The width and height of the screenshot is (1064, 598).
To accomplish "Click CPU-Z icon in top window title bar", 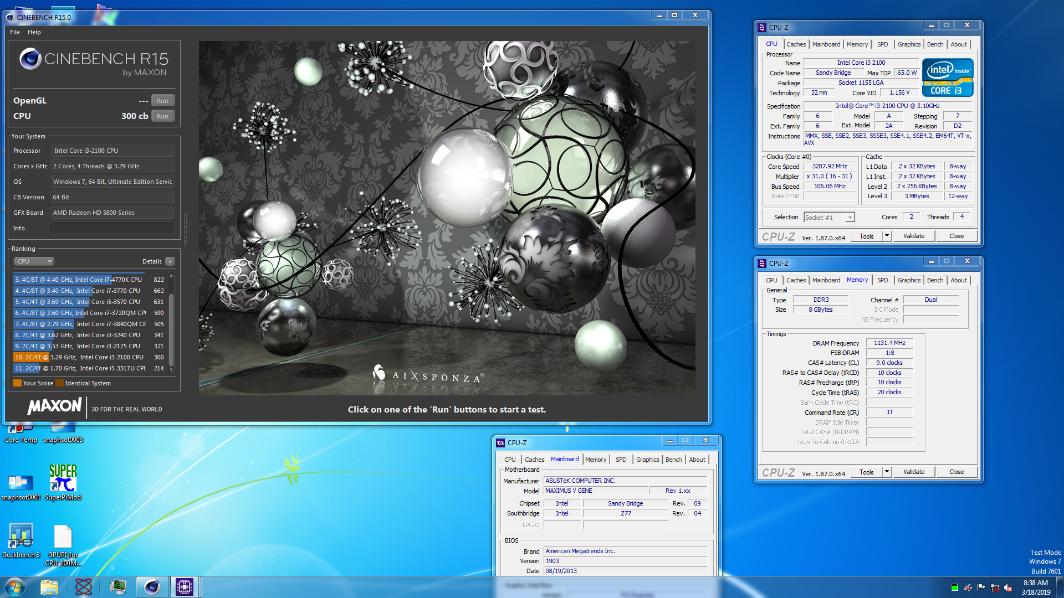I will 762,27.
